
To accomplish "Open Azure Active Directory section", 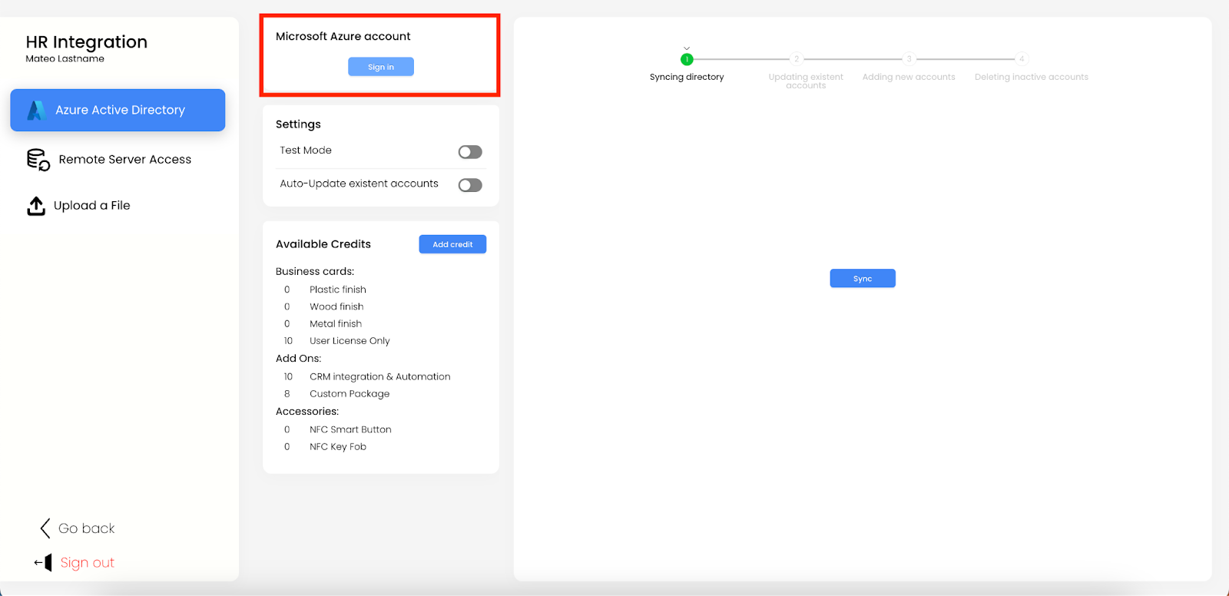I will click(x=118, y=110).
